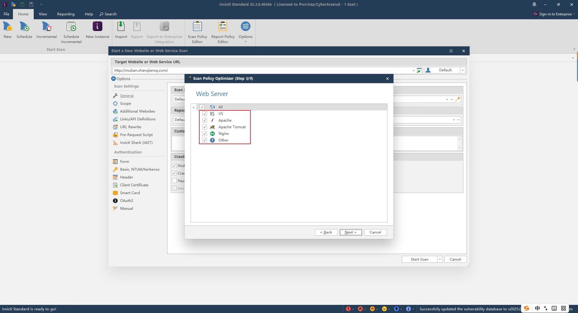Click critical severity status bar icon
The width and height of the screenshot is (578, 313).
(348, 309)
